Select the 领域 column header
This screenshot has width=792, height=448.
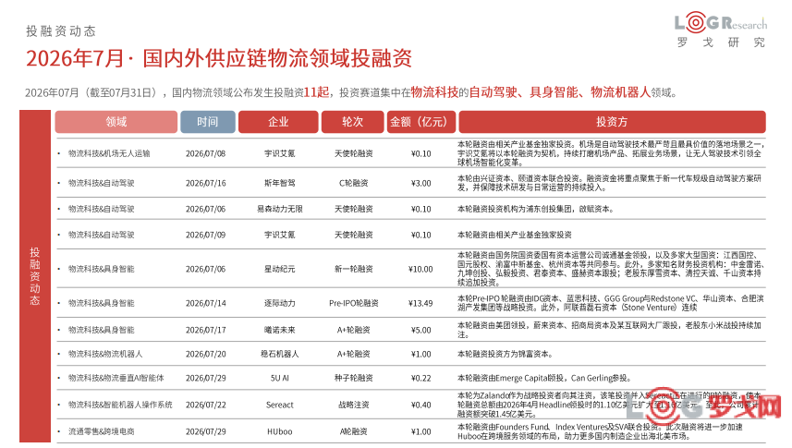pos(116,122)
